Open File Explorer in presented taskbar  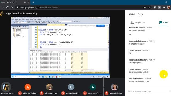(46, 77)
